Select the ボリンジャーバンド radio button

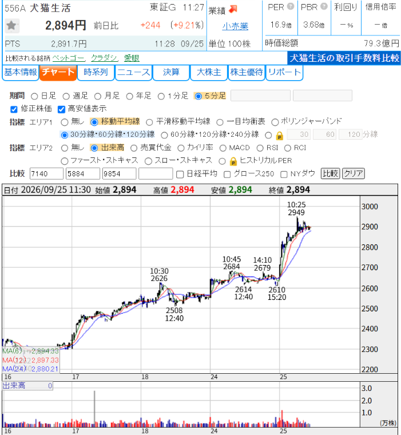[x=275, y=122]
